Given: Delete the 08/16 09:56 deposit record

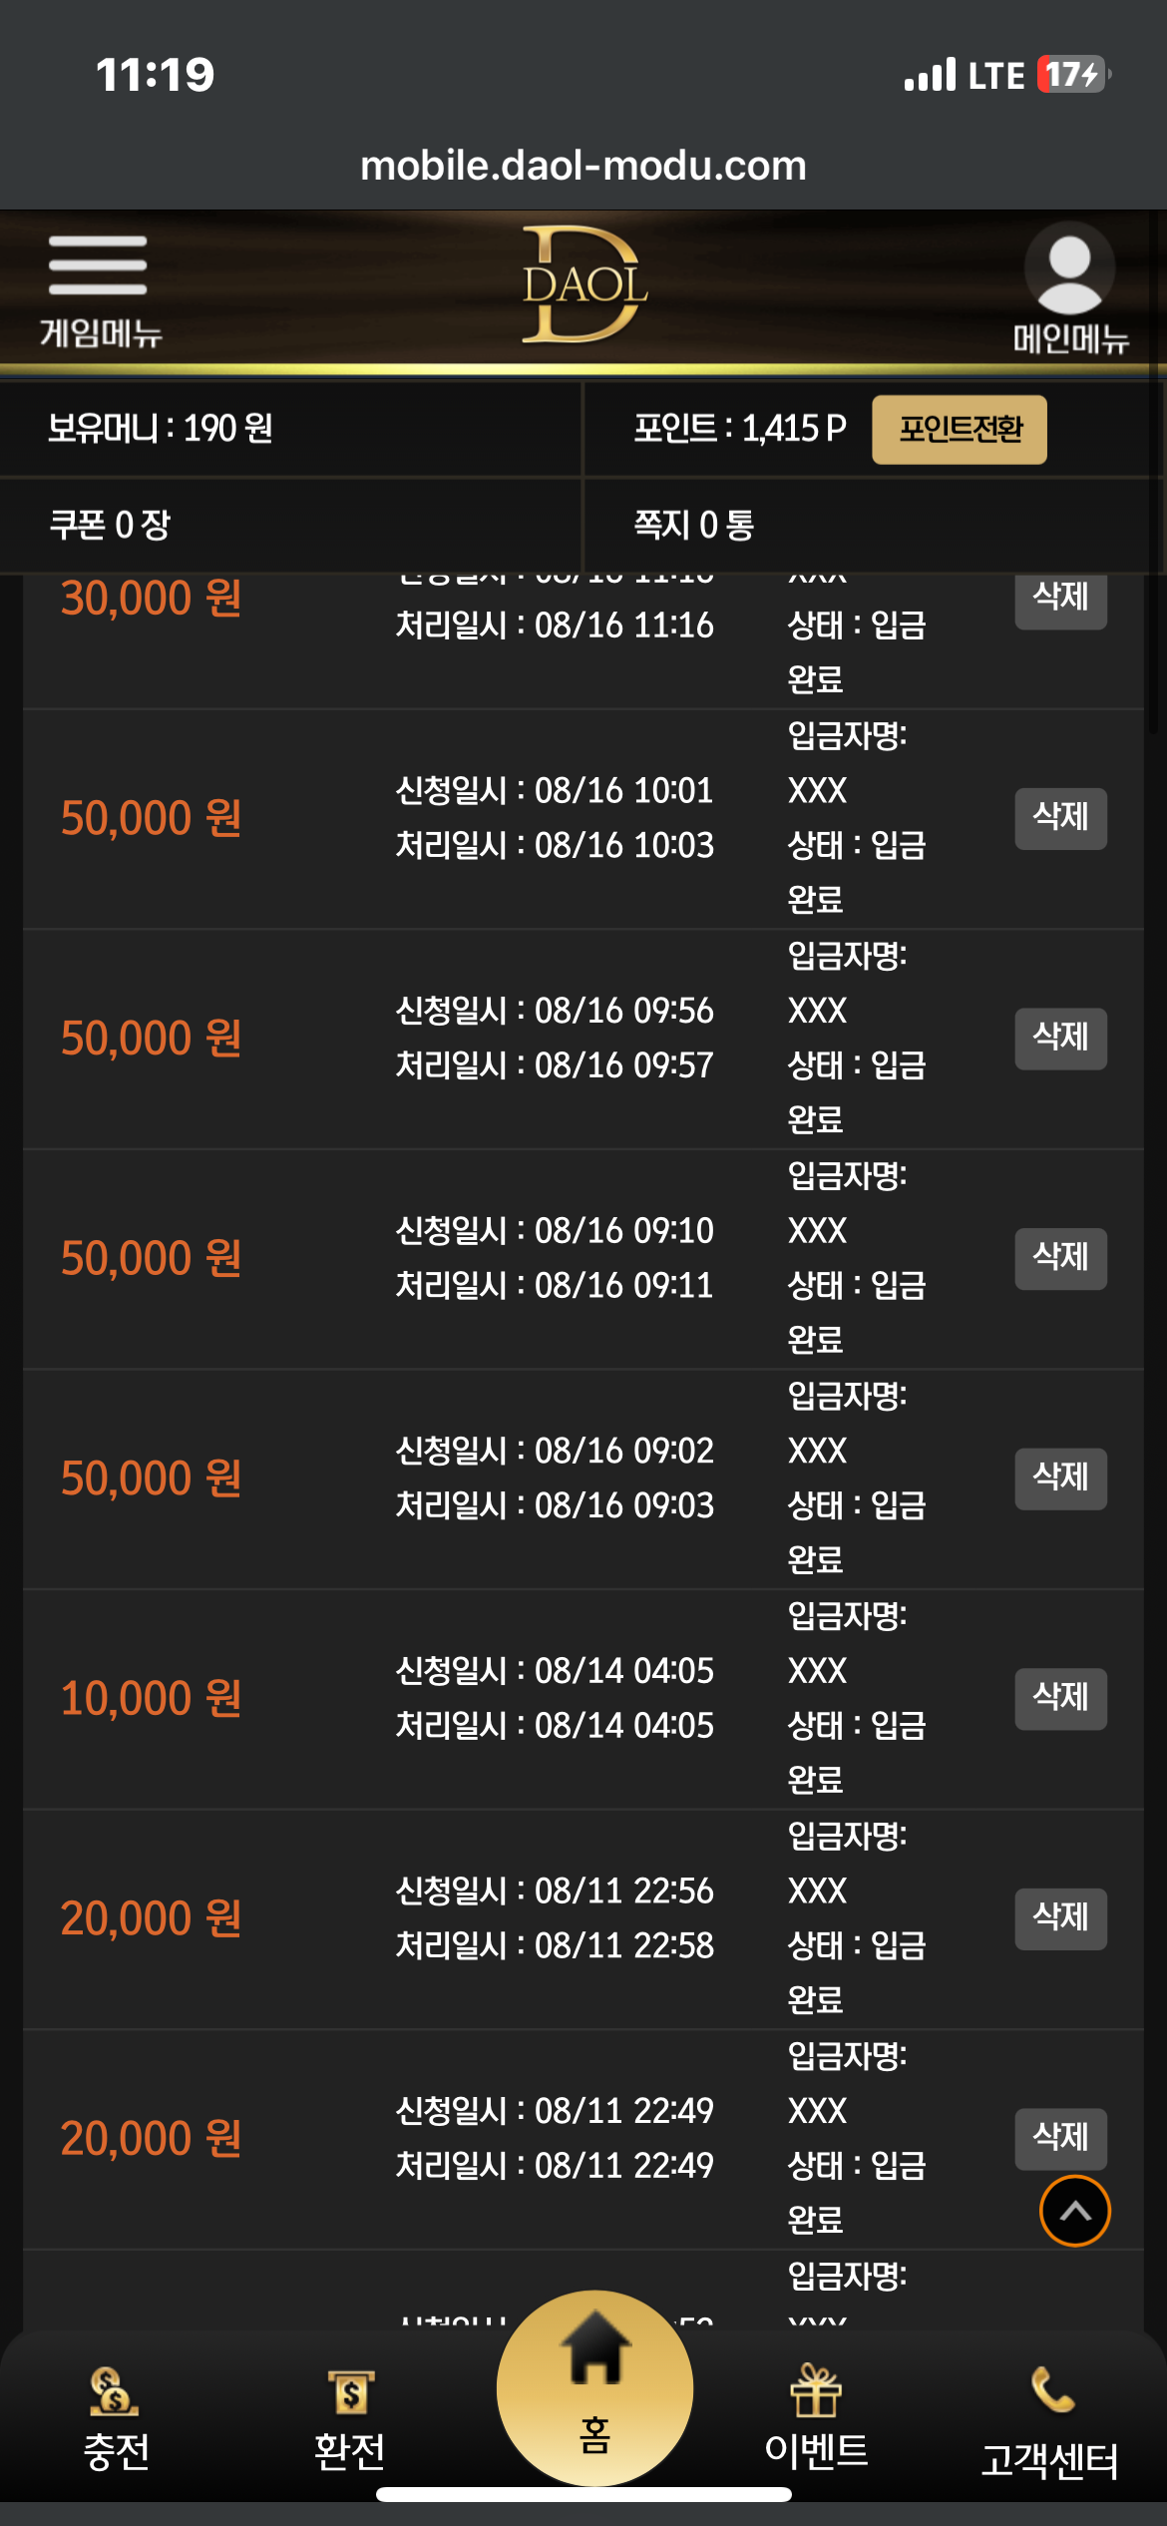Looking at the screenshot, I should click(x=1060, y=1039).
